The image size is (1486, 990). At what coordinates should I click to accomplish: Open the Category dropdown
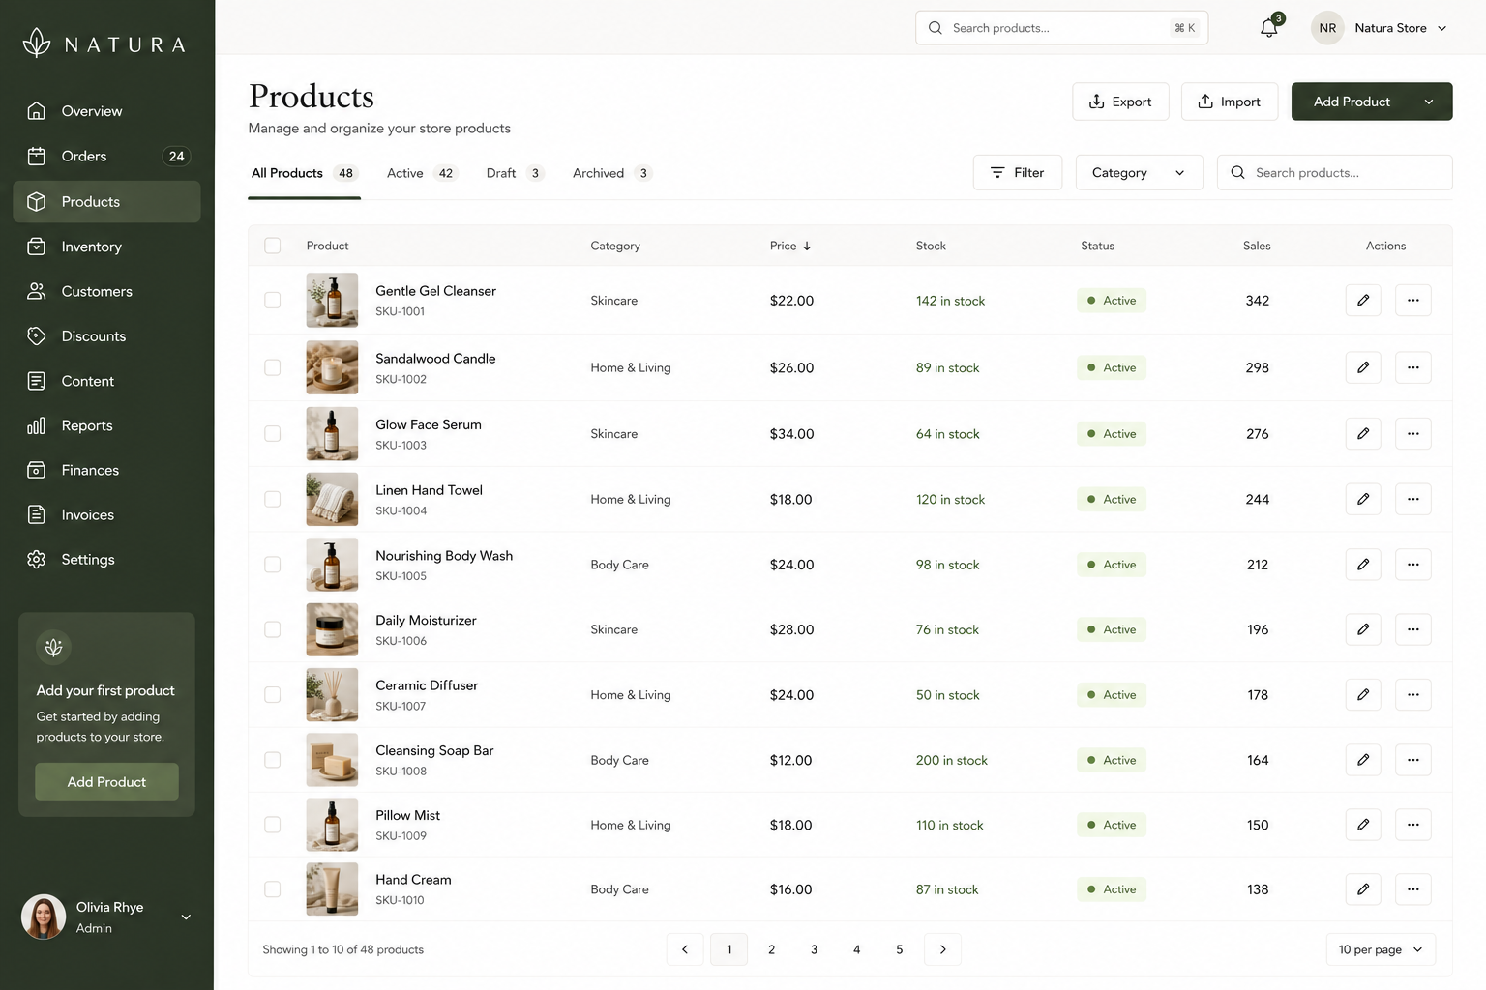(1139, 172)
